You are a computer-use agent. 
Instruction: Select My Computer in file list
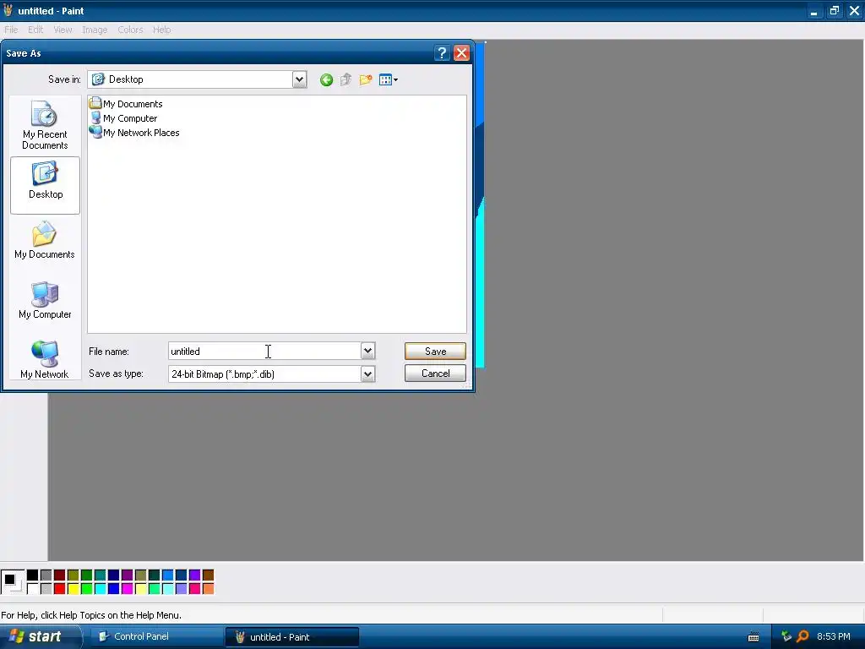click(123, 118)
